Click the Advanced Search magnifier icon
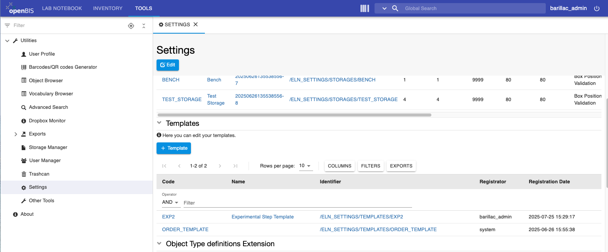This screenshot has height=252, width=608. coord(24,107)
